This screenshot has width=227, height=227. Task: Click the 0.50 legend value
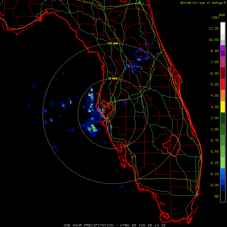coord(215,152)
